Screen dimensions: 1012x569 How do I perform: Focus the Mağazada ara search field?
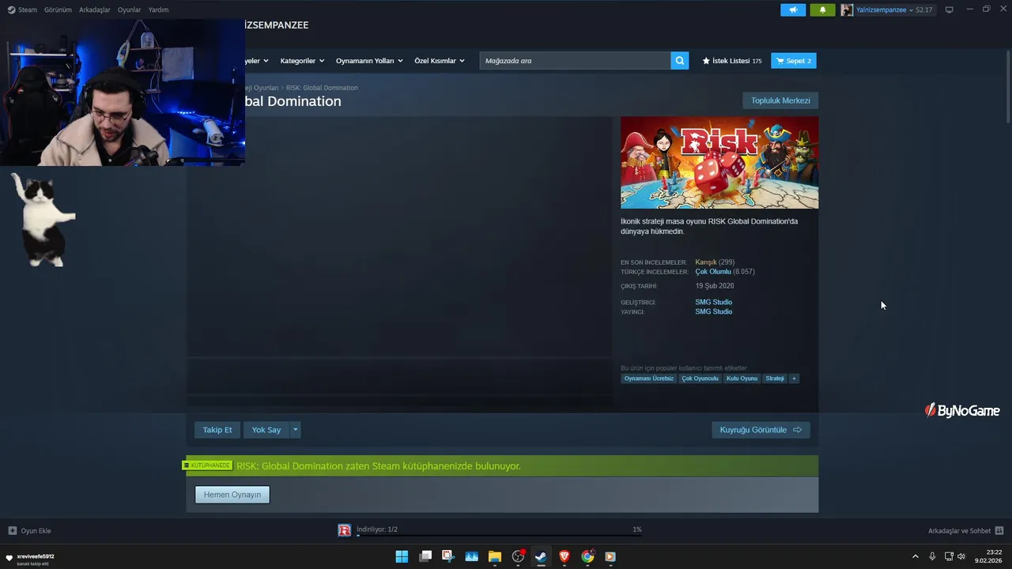pos(575,61)
